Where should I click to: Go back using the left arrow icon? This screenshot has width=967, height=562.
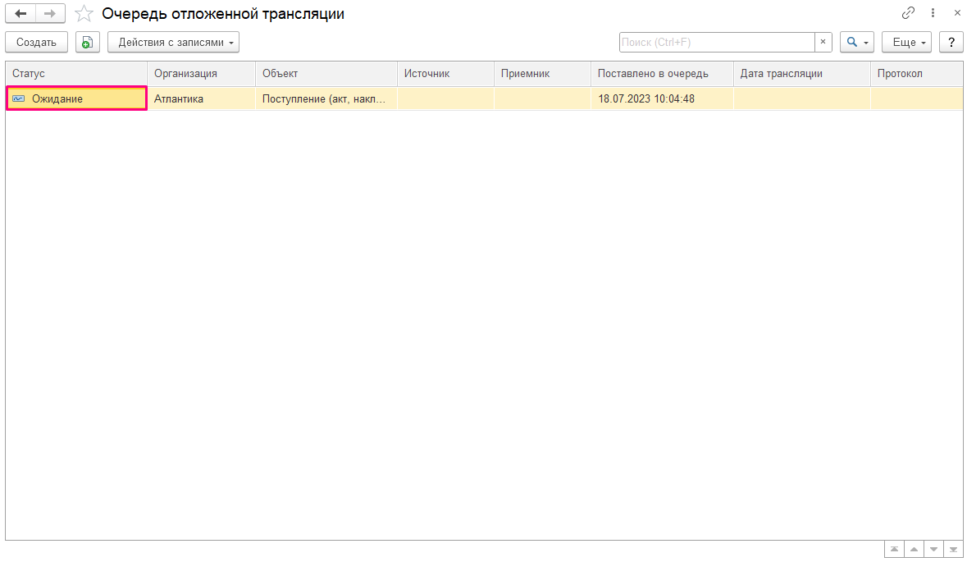pos(20,13)
